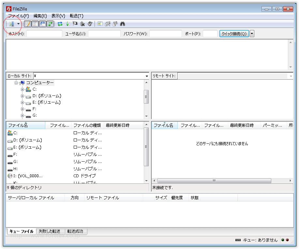Sort remote list by パーミッ... column
Viewport: 299px width, 249px height.
pyautogui.click(x=273, y=125)
